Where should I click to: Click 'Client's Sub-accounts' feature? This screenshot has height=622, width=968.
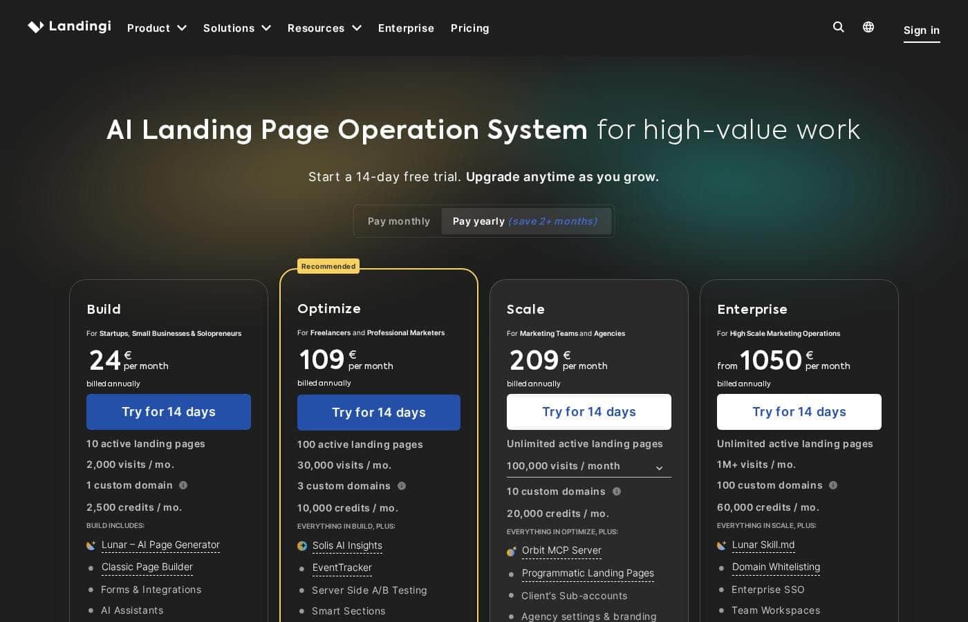click(575, 596)
